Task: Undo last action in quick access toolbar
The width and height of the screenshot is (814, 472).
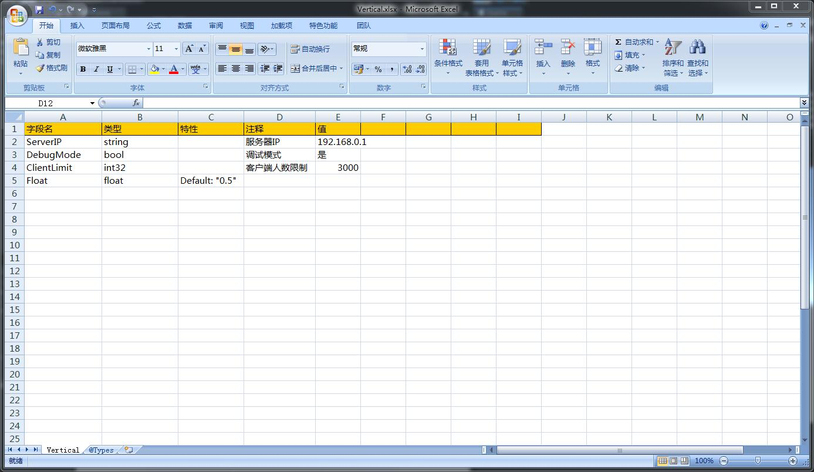Action: pyautogui.click(x=52, y=9)
